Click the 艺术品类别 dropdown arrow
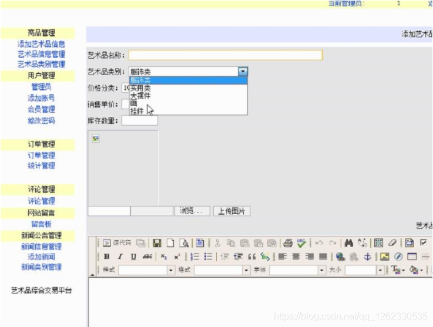The width and height of the screenshot is (433, 327). coord(243,72)
